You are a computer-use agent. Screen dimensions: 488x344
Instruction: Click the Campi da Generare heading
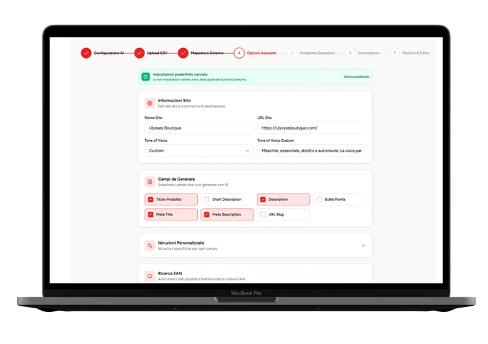(176, 179)
